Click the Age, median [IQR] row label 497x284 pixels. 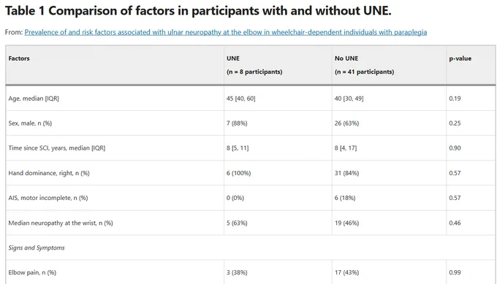34,99
